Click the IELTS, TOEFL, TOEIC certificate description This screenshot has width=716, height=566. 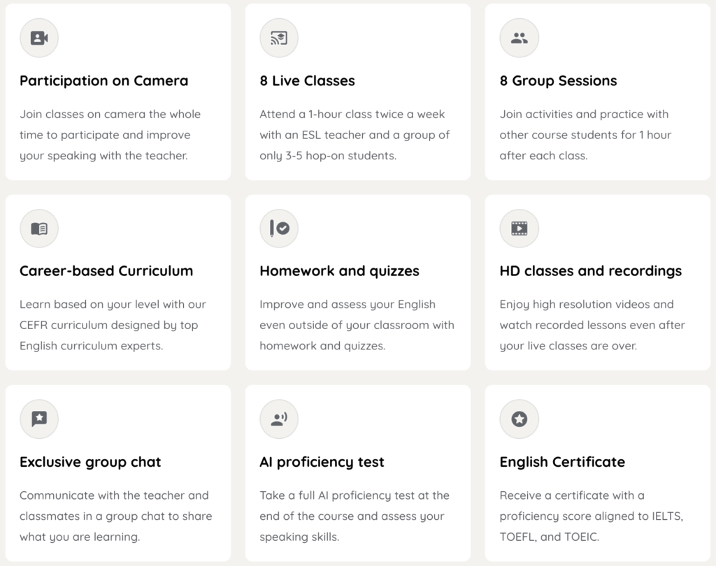(592, 516)
